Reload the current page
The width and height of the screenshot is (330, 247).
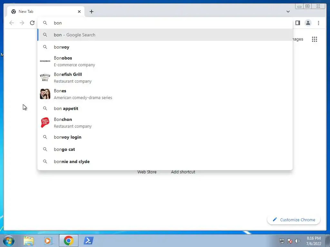[32, 23]
